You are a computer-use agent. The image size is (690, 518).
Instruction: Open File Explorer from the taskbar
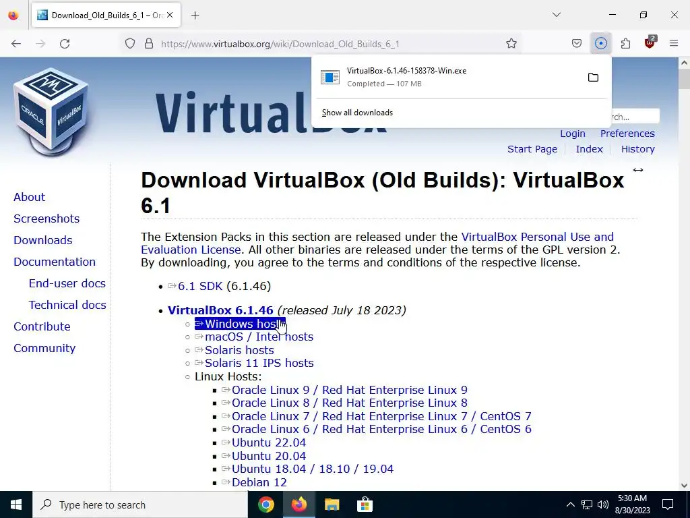tap(332, 505)
